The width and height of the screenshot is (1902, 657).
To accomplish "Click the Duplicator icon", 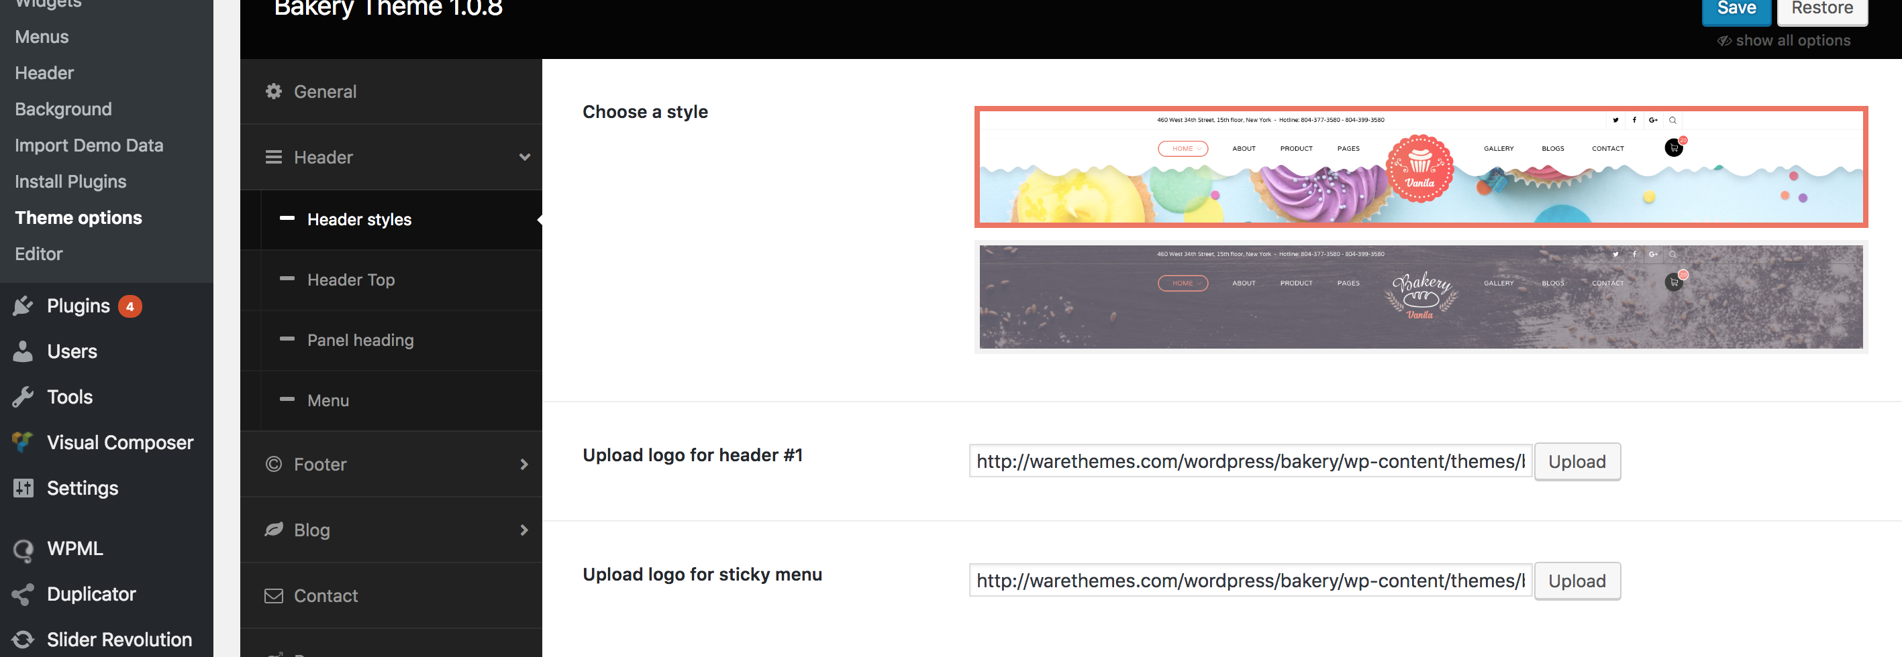I will [23, 595].
